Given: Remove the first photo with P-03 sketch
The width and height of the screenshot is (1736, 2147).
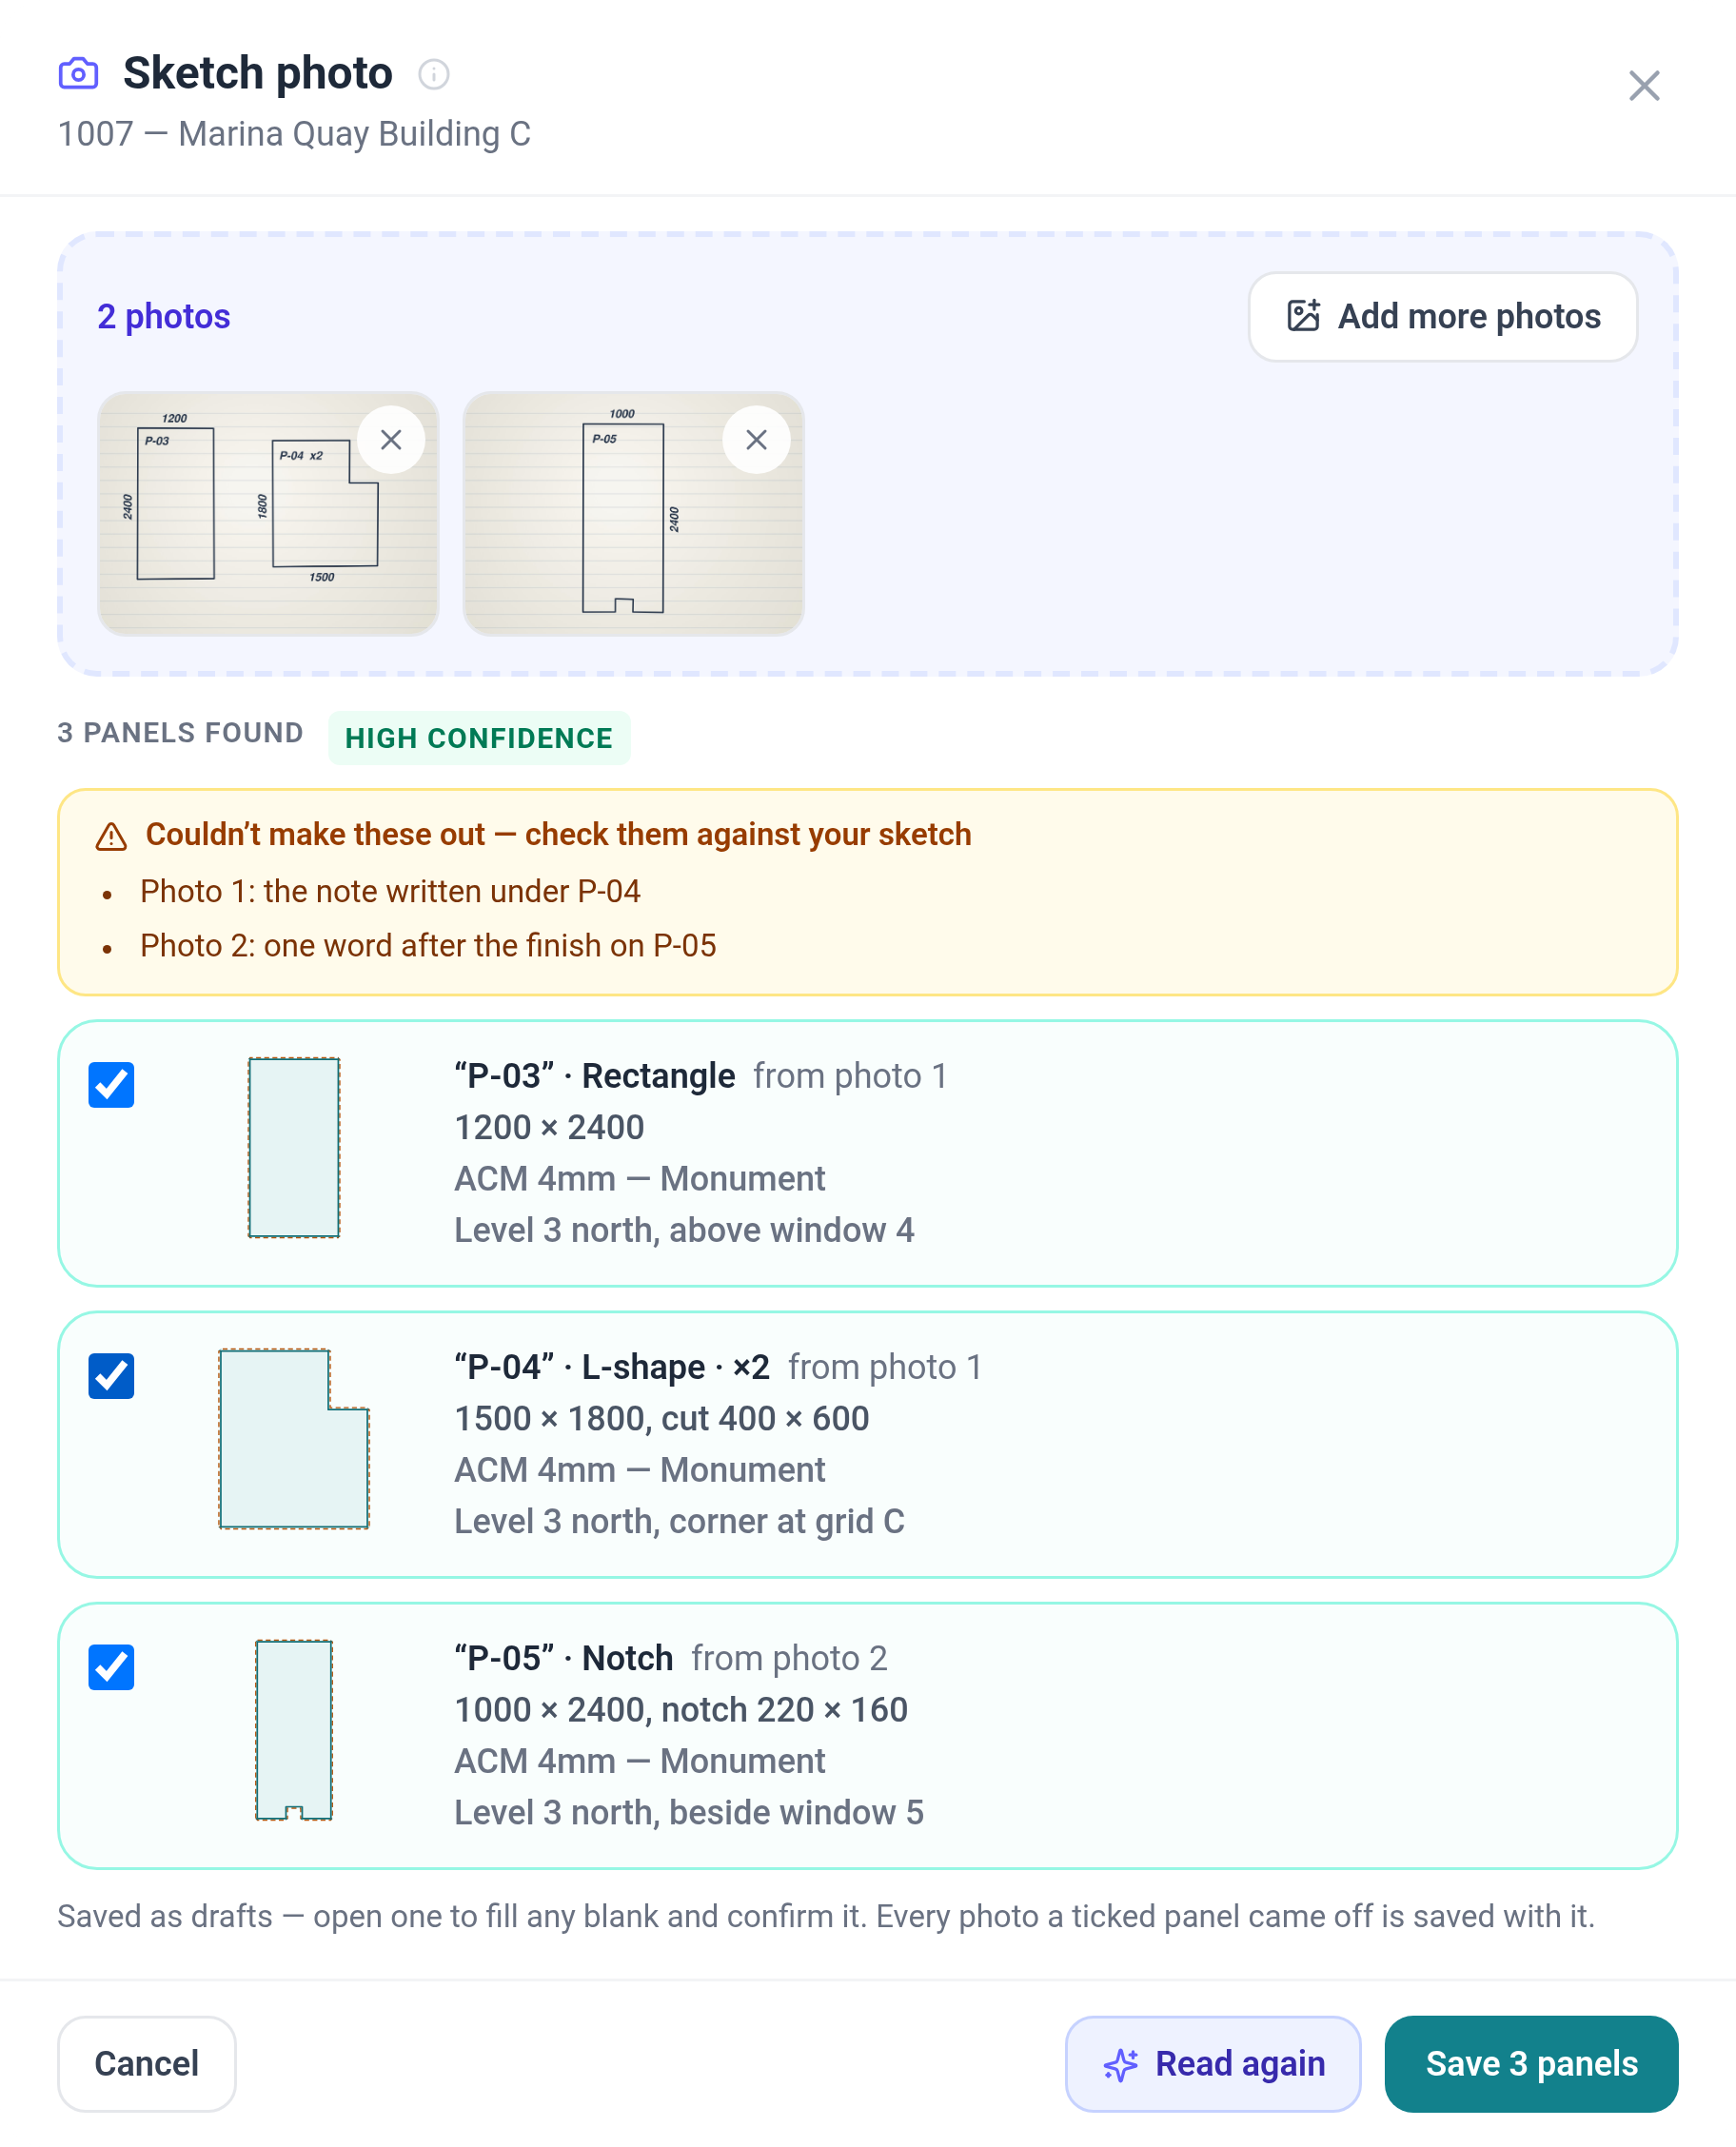Looking at the screenshot, I should tap(391, 440).
